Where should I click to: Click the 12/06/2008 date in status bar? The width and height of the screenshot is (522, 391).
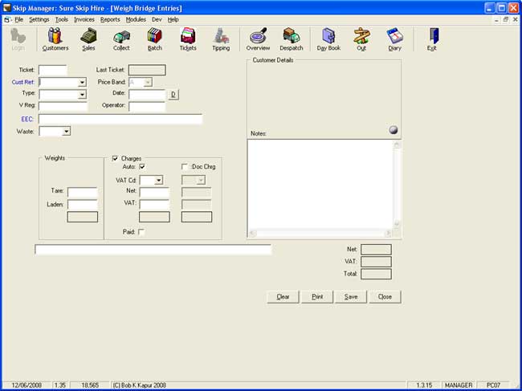coord(27,385)
